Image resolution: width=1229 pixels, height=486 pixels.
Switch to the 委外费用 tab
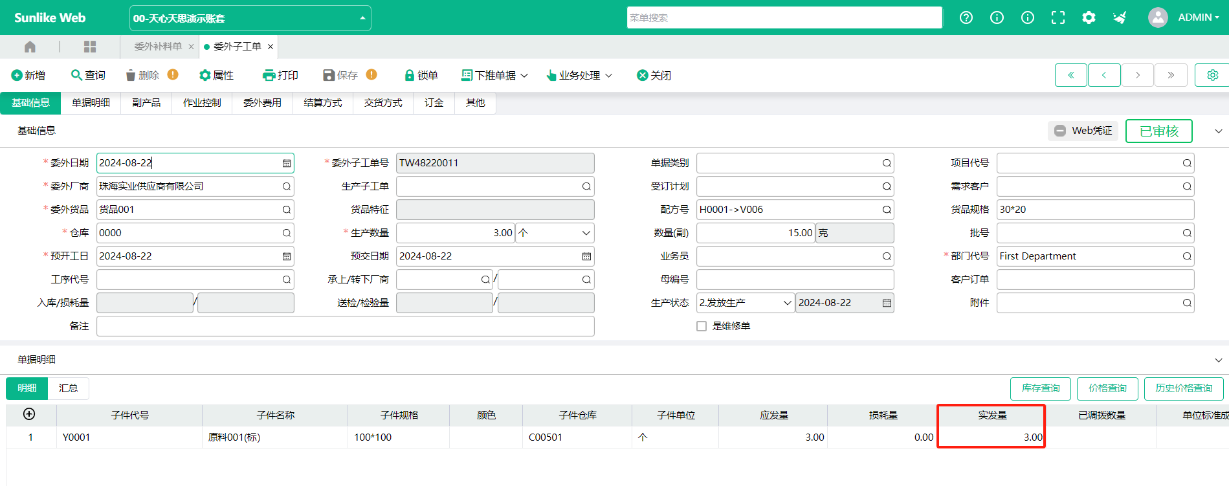coord(262,103)
